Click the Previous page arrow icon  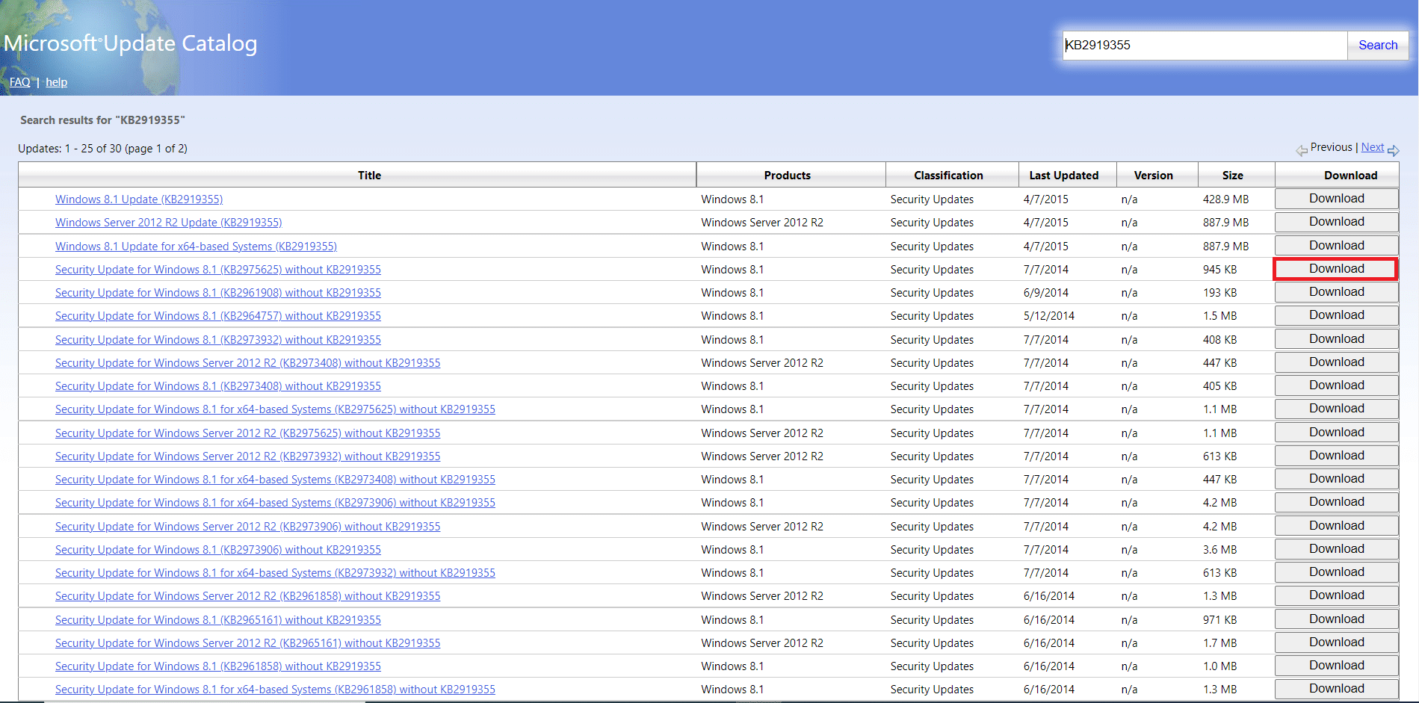click(1302, 150)
